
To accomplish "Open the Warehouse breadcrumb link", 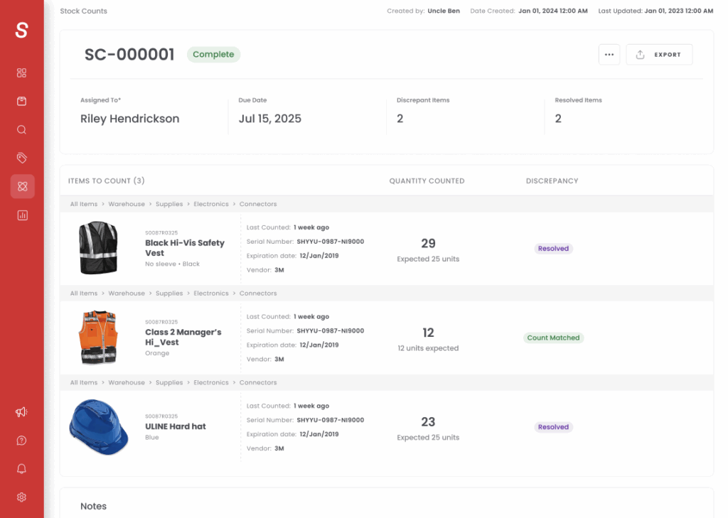I will [x=127, y=204].
